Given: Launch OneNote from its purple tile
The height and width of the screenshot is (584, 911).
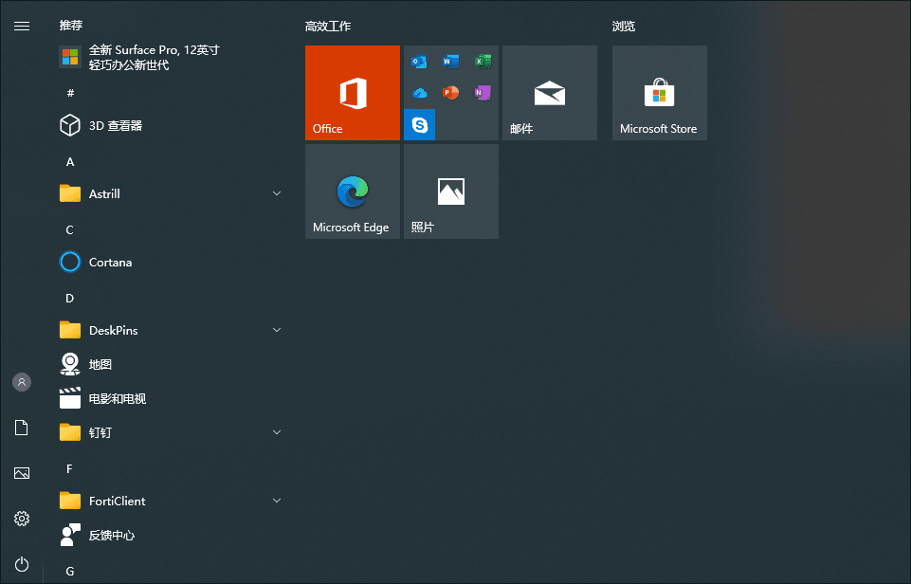Looking at the screenshot, I should (483, 92).
